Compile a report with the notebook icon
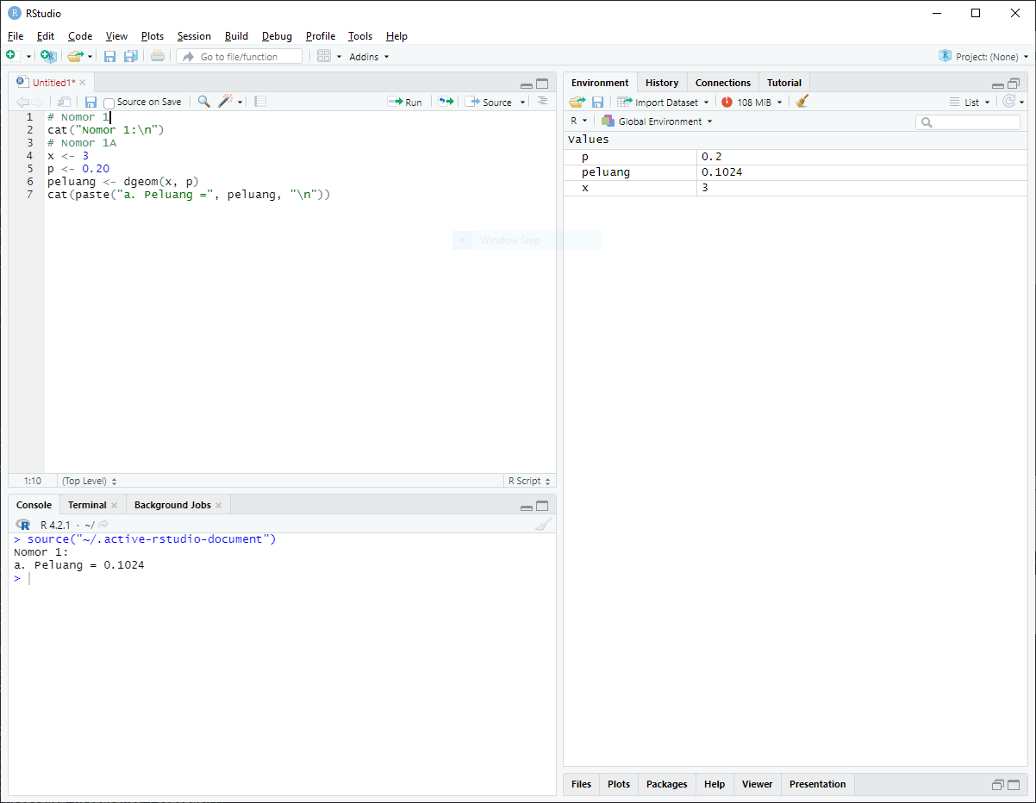1036x803 pixels. click(260, 102)
